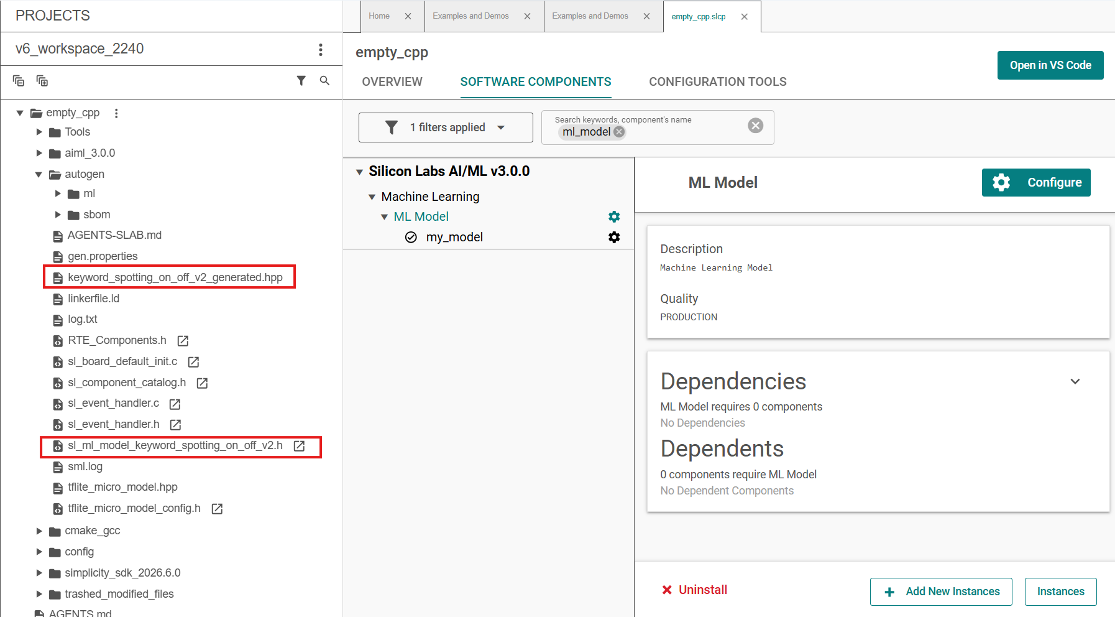Screen dimensions: 1115x617
Task: Click the installed checkmark beside my_model
Action: click(411, 237)
